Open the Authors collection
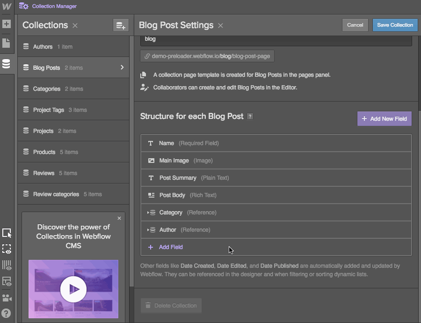Image resolution: width=421 pixels, height=323 pixels. pos(73,46)
